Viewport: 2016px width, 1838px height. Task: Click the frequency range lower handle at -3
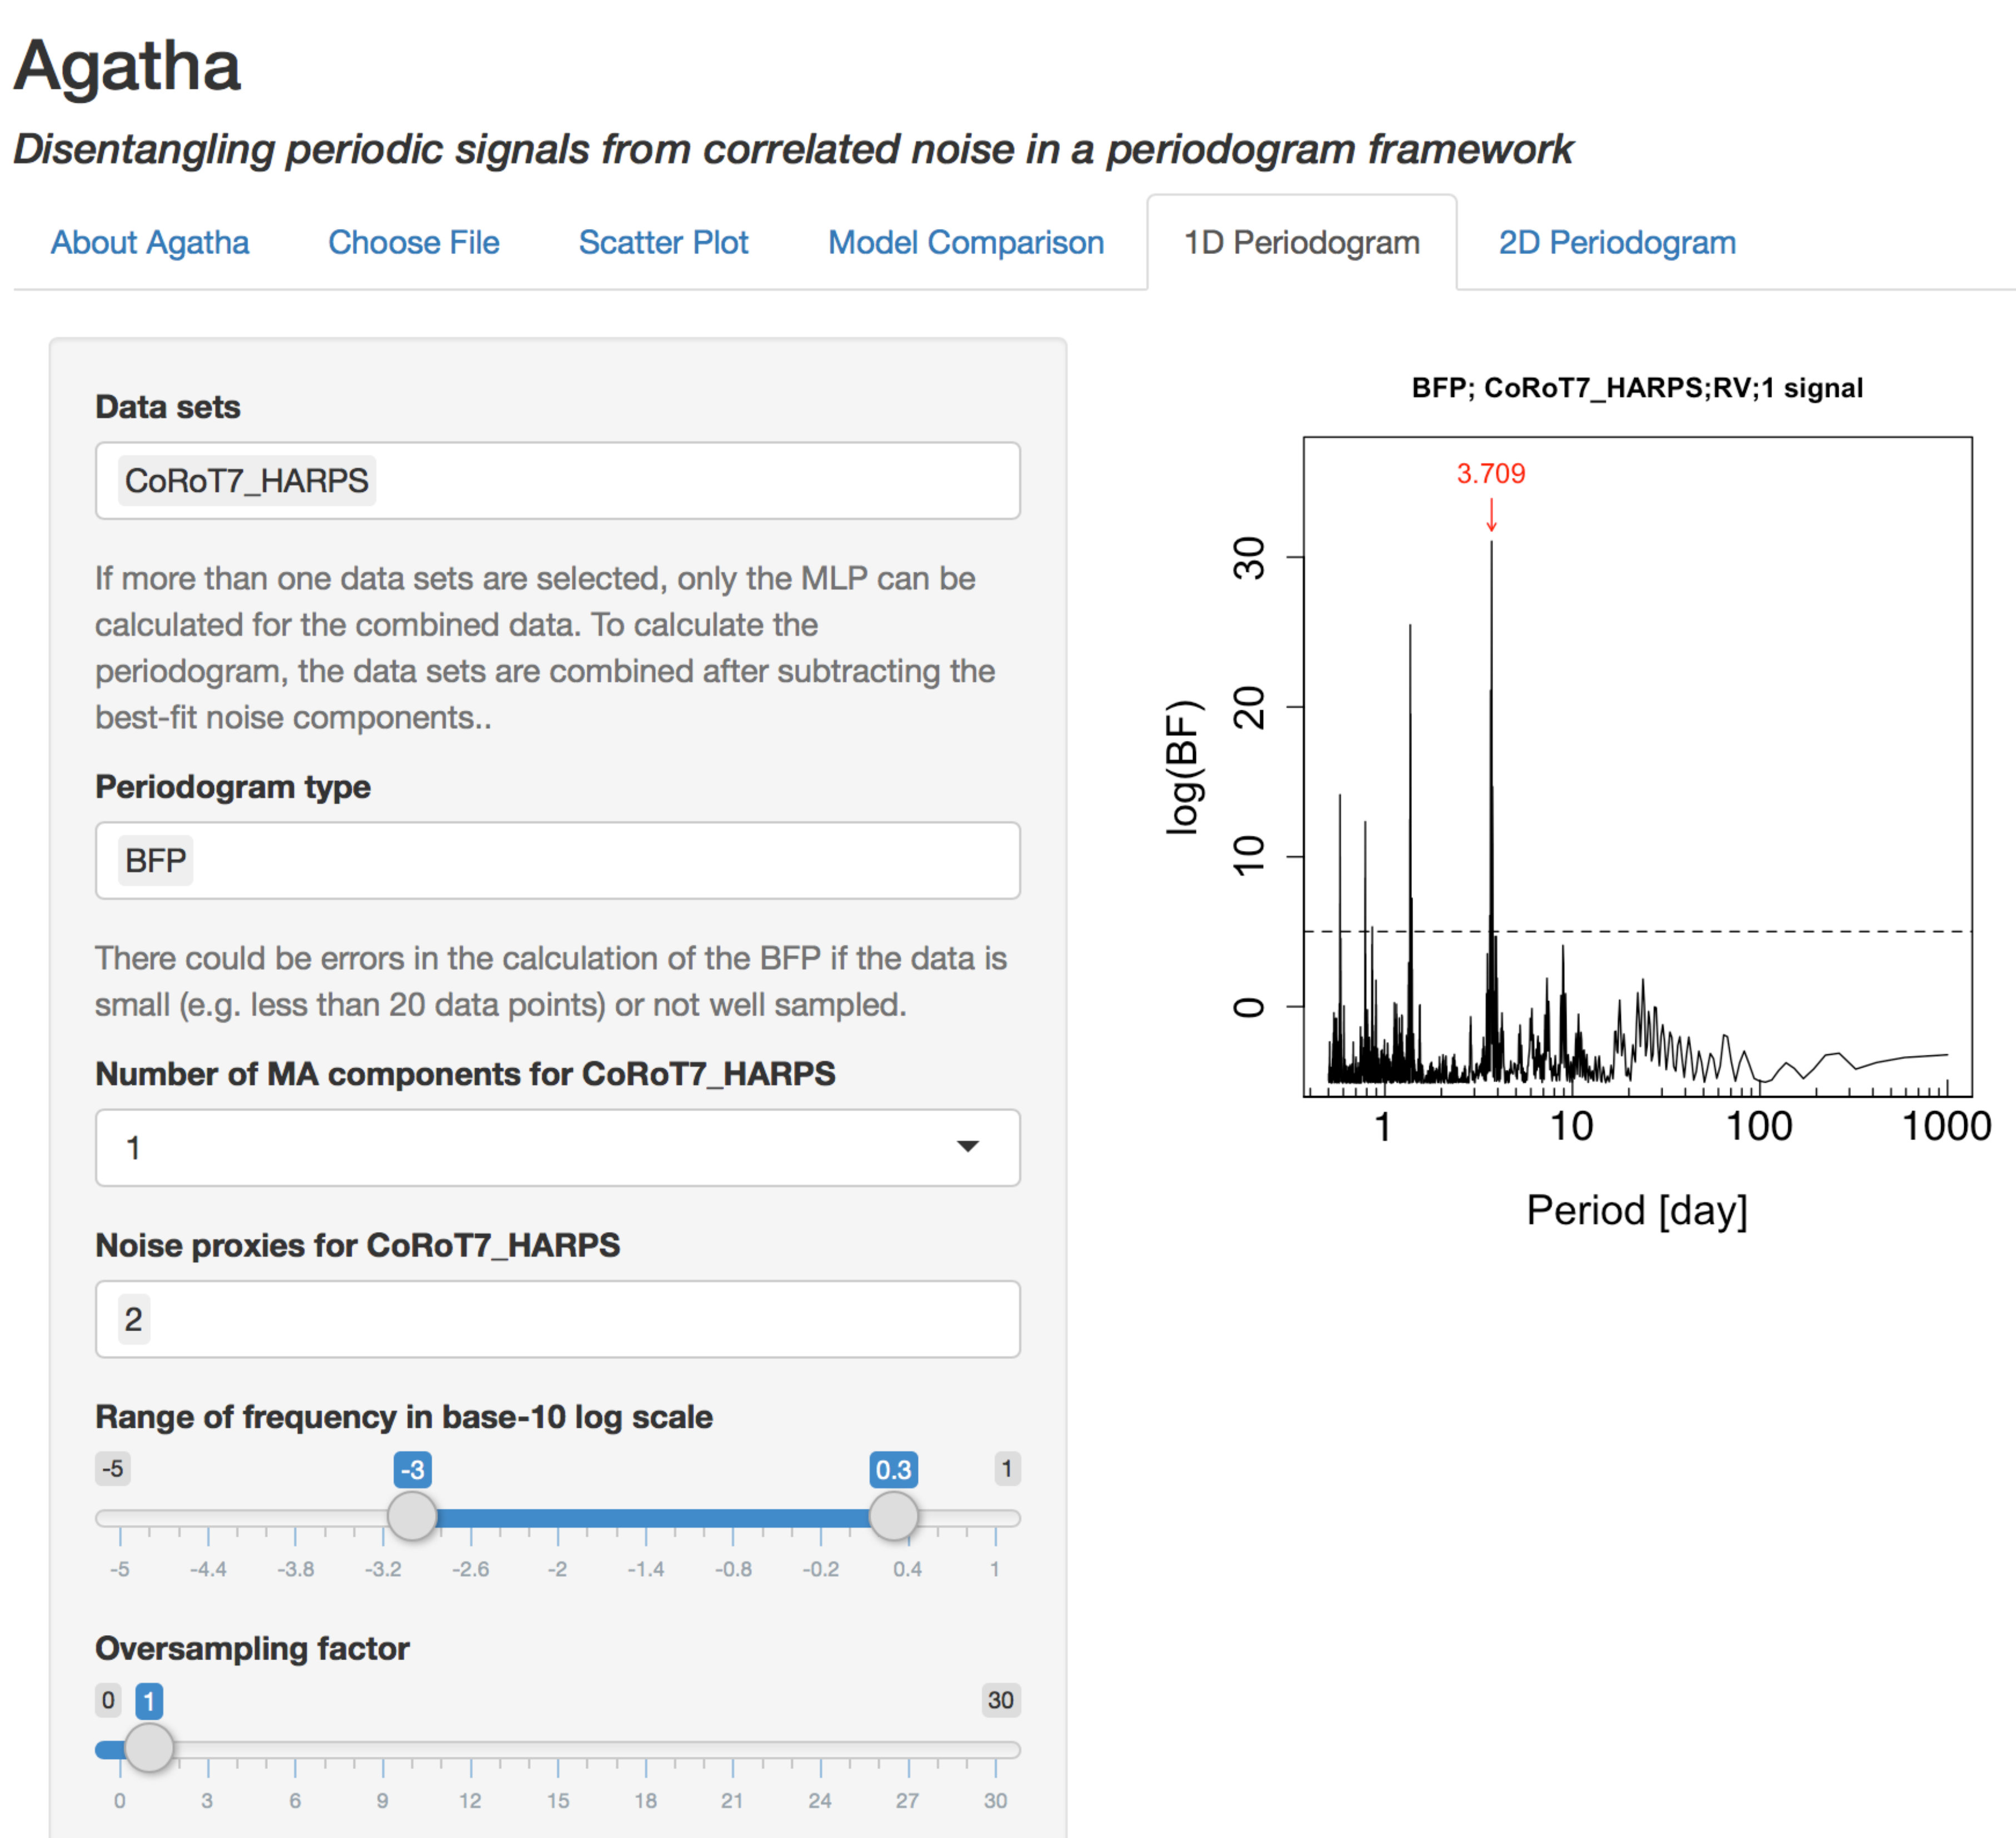412,1516
